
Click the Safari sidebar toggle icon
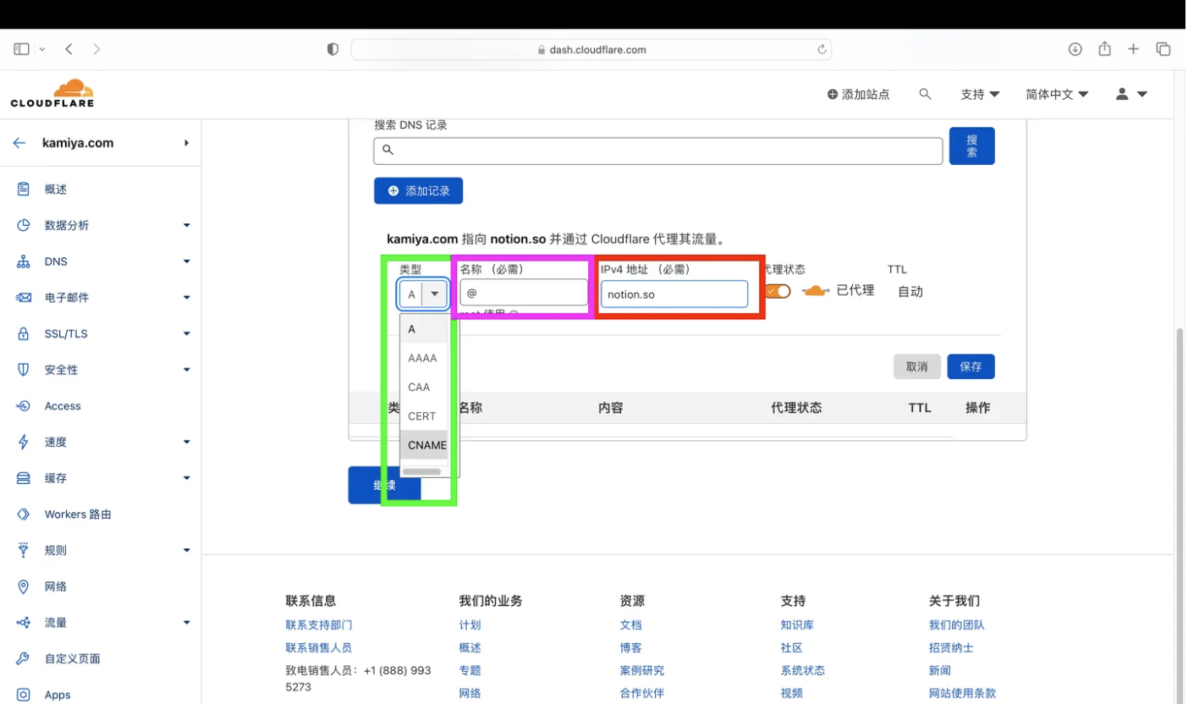tap(21, 50)
